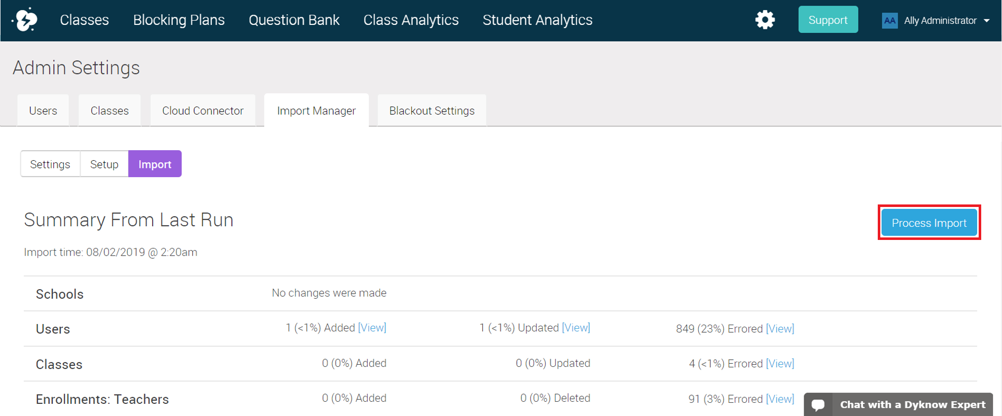Click the Process Import button
The image size is (1002, 416).
pos(929,223)
